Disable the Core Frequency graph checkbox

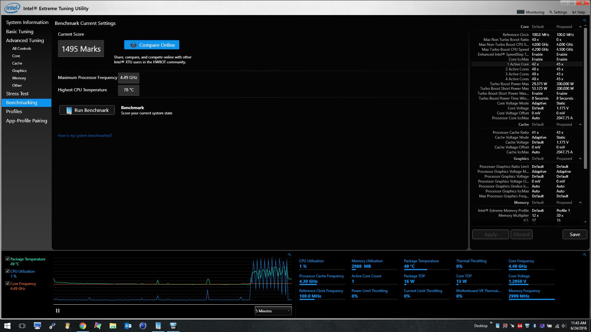click(7, 283)
